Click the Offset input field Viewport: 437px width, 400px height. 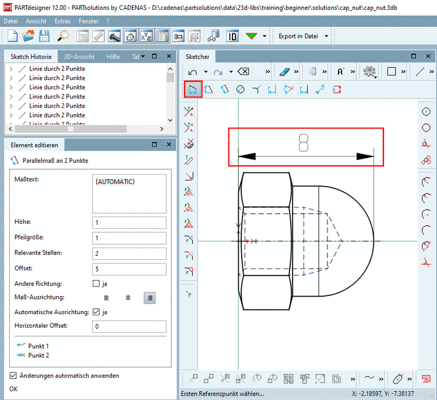[x=129, y=269]
